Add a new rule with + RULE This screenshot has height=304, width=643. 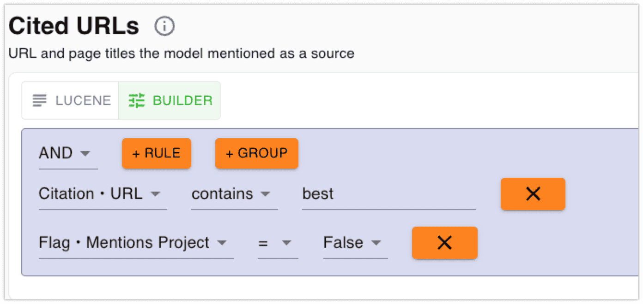(156, 153)
